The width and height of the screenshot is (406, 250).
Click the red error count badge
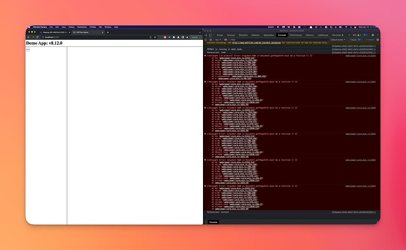click(x=355, y=35)
